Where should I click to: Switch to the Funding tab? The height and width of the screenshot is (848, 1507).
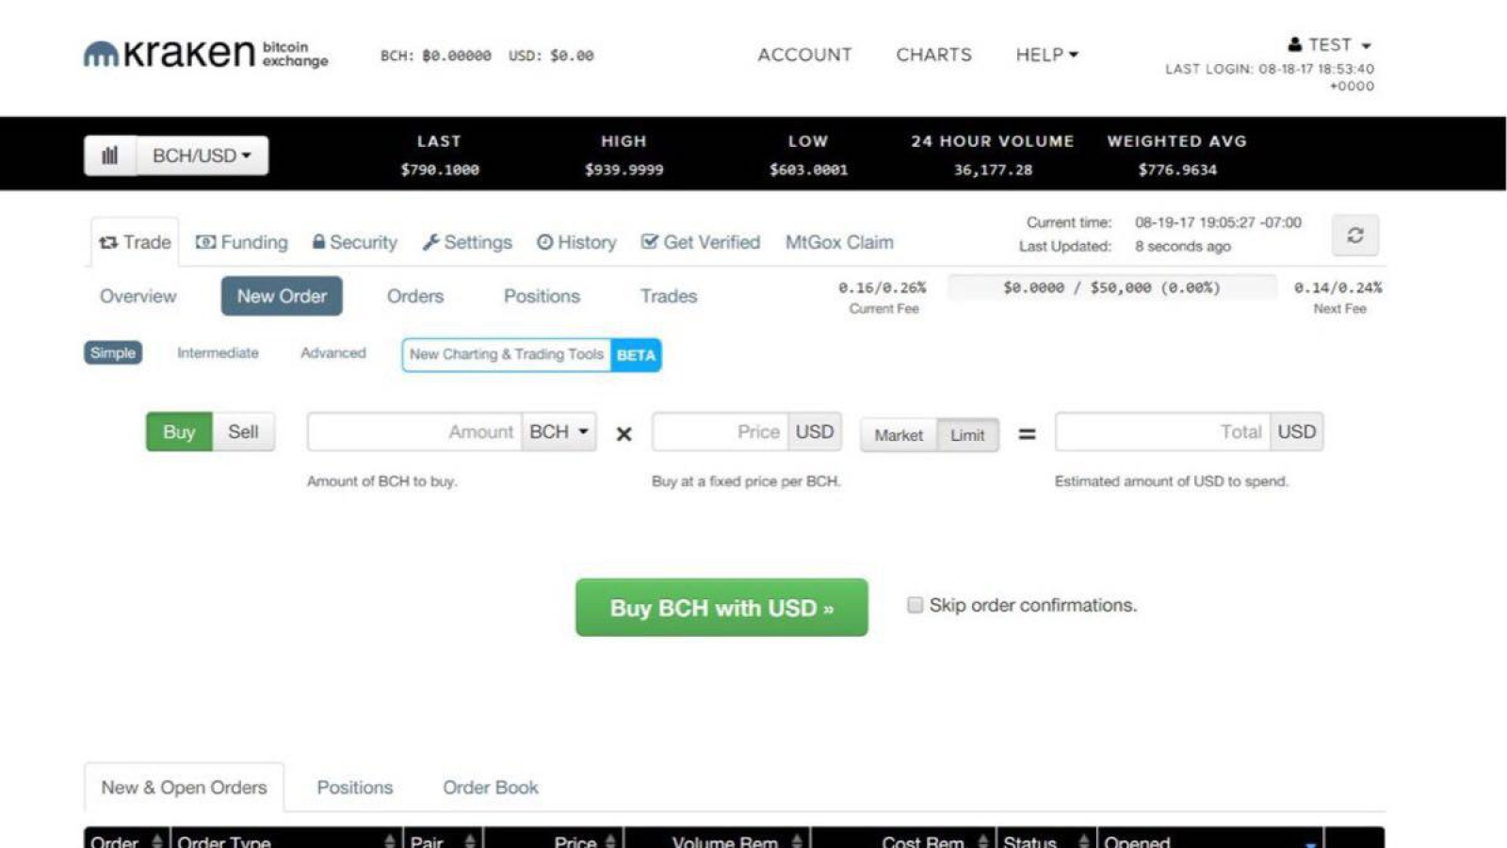pyautogui.click(x=242, y=242)
